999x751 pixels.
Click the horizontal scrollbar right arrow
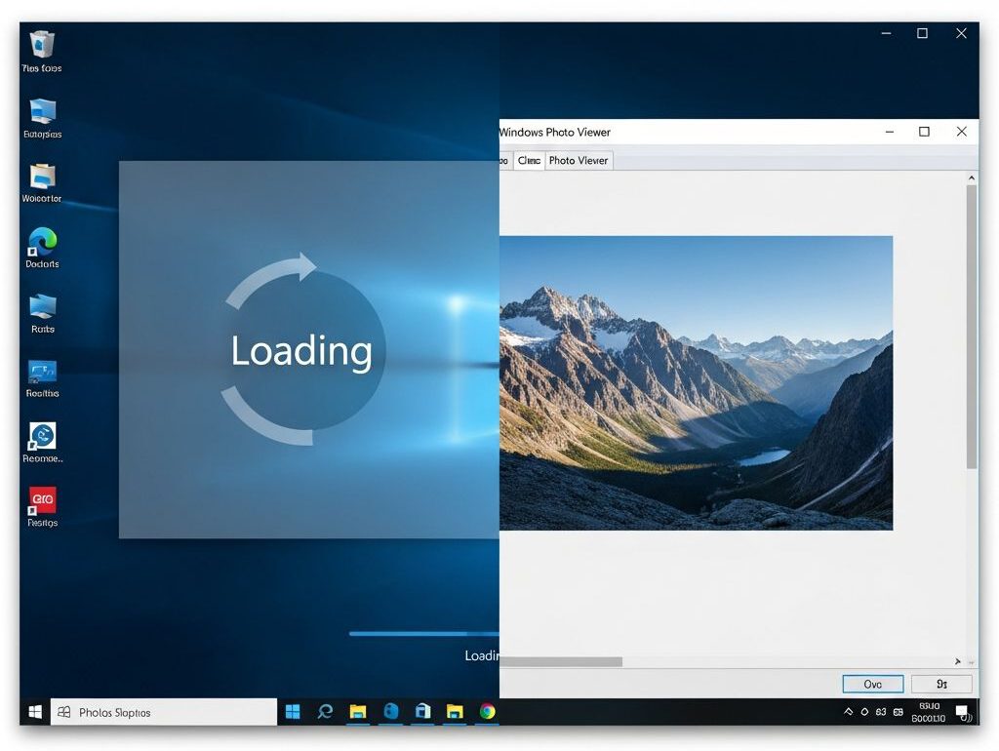(x=958, y=662)
